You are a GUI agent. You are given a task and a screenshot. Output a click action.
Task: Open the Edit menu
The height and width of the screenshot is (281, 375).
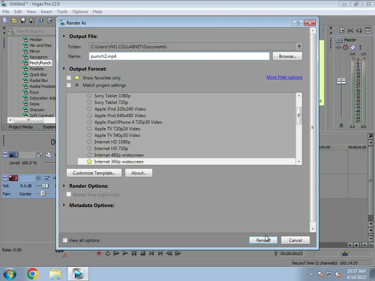[18, 11]
